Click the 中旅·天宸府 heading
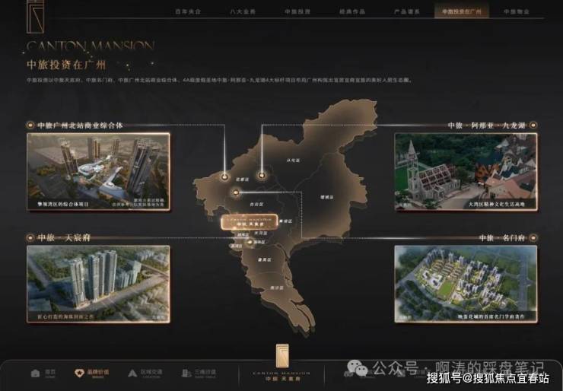Screen dimensions: 563x391 tap(64, 237)
